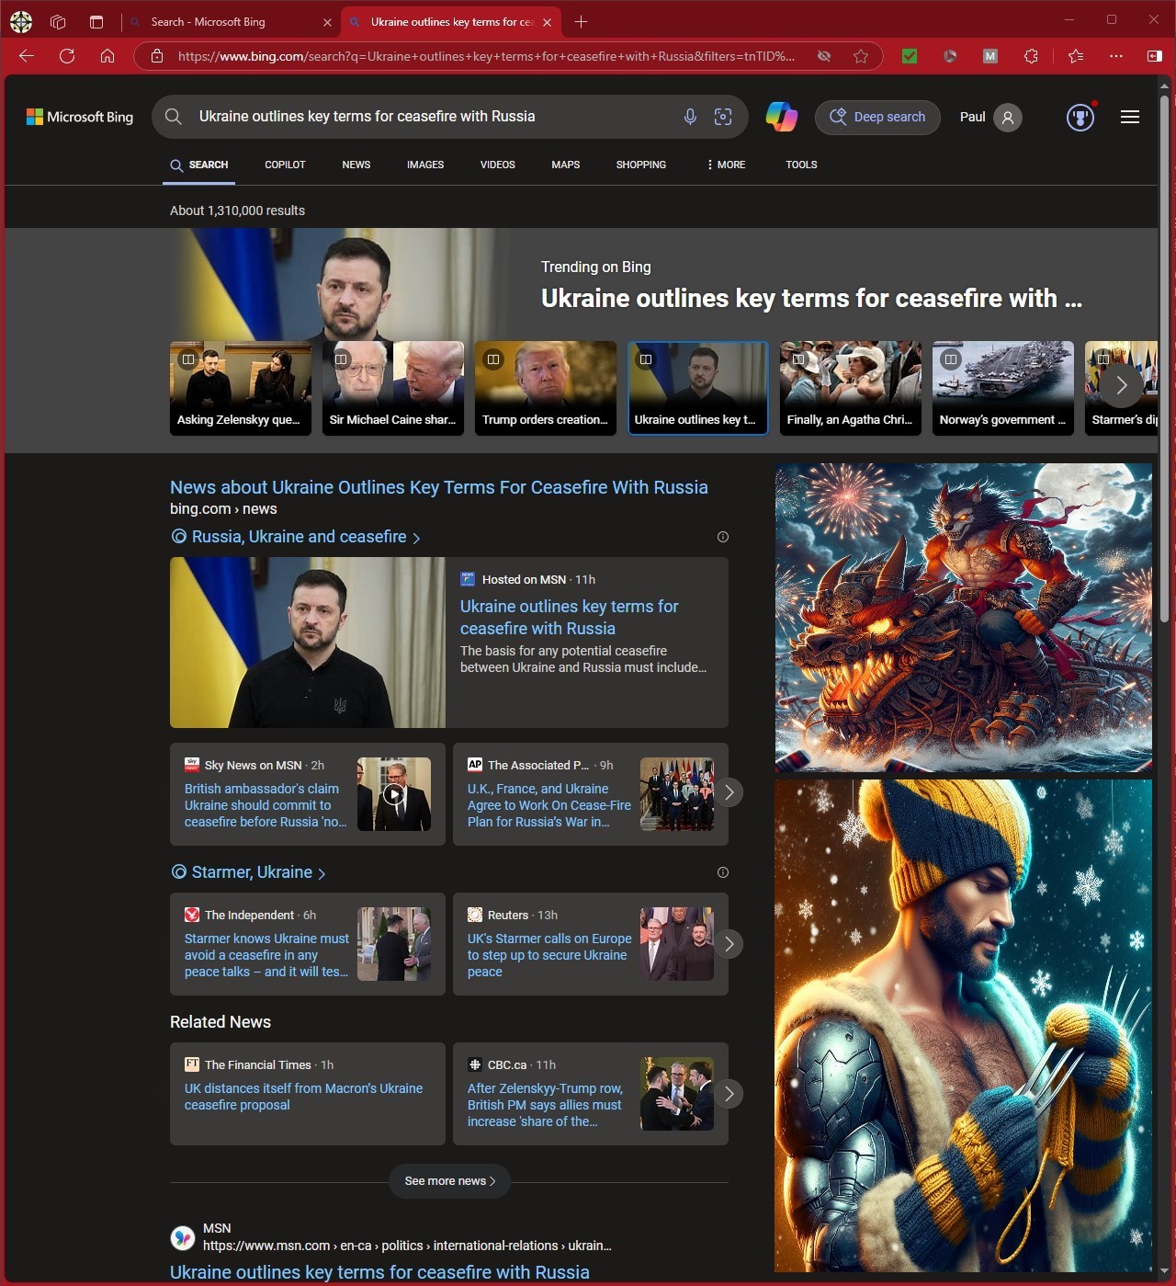Show more Starmer, Ukraine news cards
Viewport: 1176px width, 1286px height.
coord(729,944)
